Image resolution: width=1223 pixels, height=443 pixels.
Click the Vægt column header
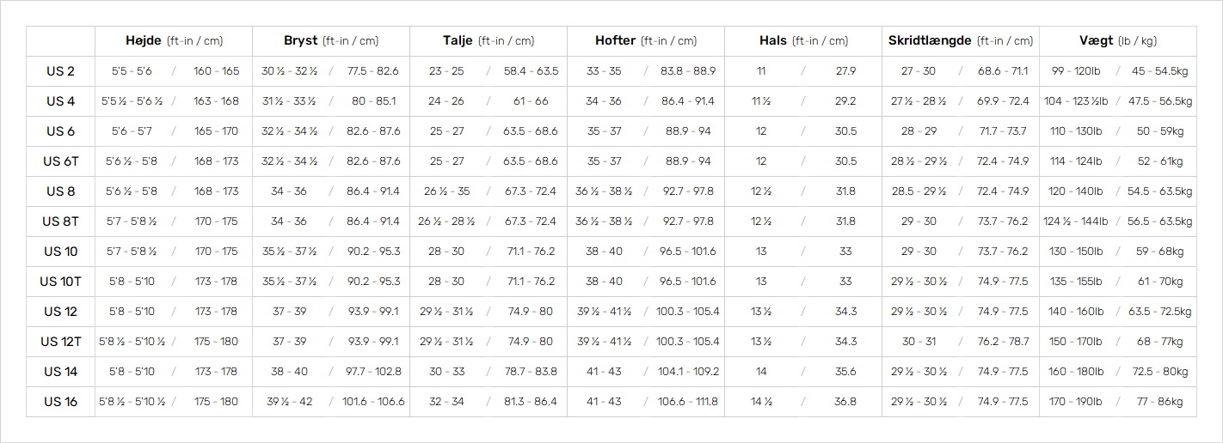point(1118,41)
